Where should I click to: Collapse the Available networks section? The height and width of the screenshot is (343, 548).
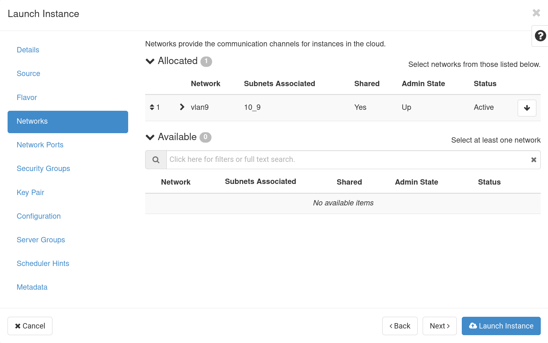pyautogui.click(x=150, y=137)
